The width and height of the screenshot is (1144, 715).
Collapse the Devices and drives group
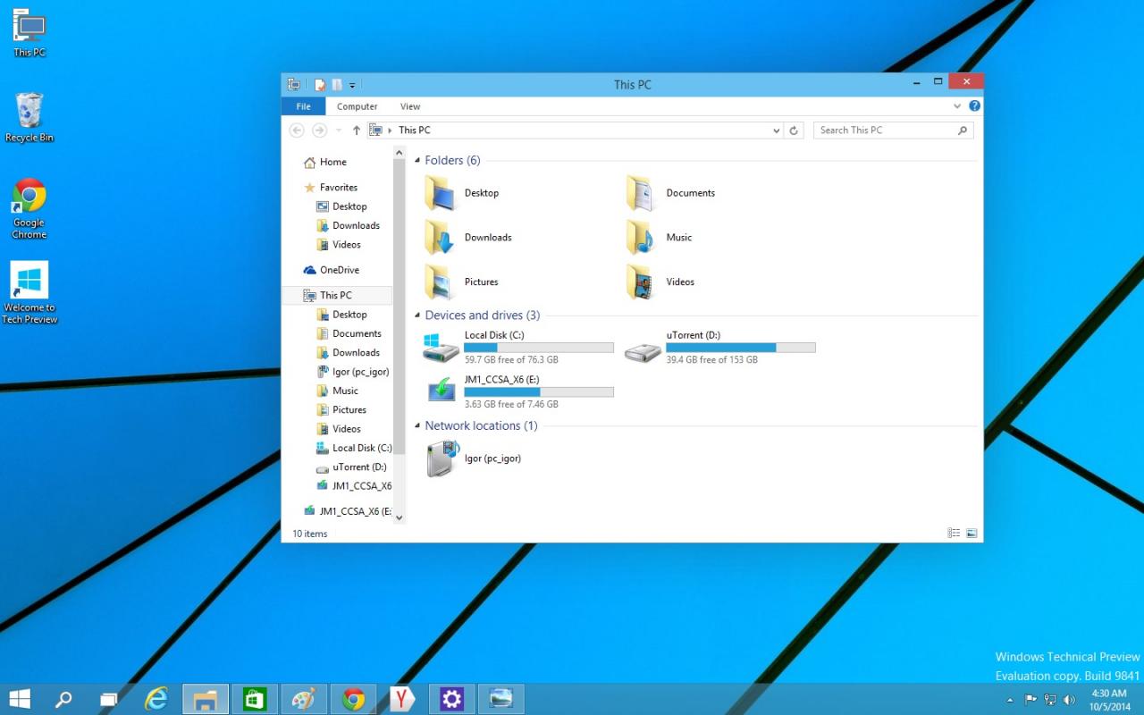(x=417, y=315)
